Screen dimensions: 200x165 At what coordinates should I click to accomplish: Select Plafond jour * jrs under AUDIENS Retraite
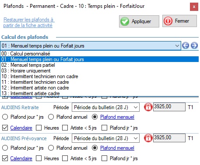5,117
